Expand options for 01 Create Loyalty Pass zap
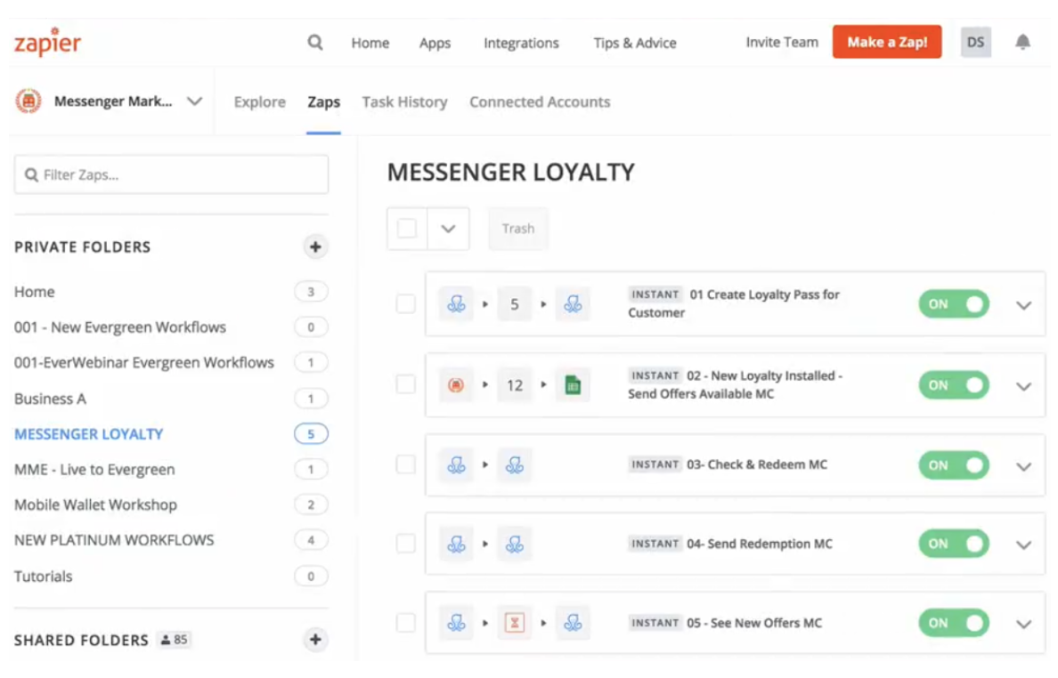 tap(1023, 305)
